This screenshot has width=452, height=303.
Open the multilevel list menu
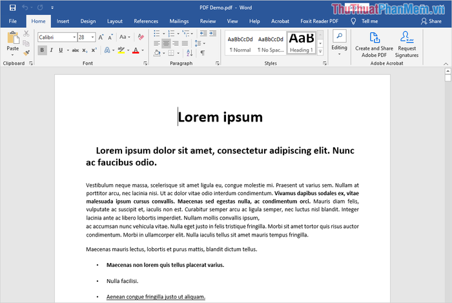[186, 34]
